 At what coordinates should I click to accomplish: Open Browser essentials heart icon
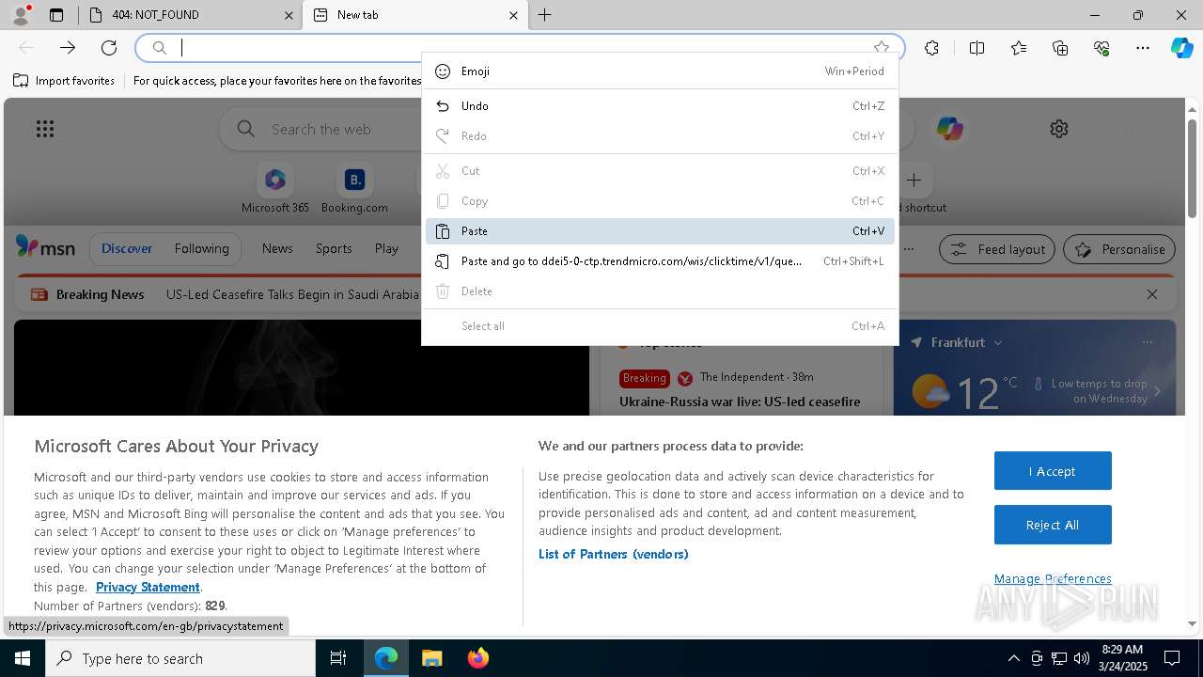1101,48
